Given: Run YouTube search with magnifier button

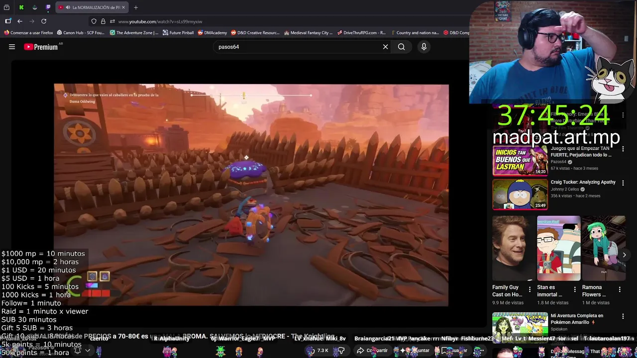Looking at the screenshot, I should click(x=401, y=47).
